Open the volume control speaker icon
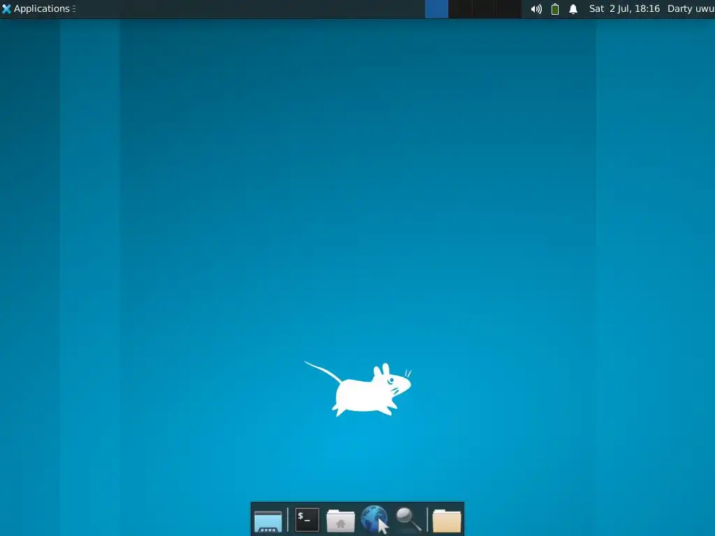715x536 pixels. tap(536, 8)
